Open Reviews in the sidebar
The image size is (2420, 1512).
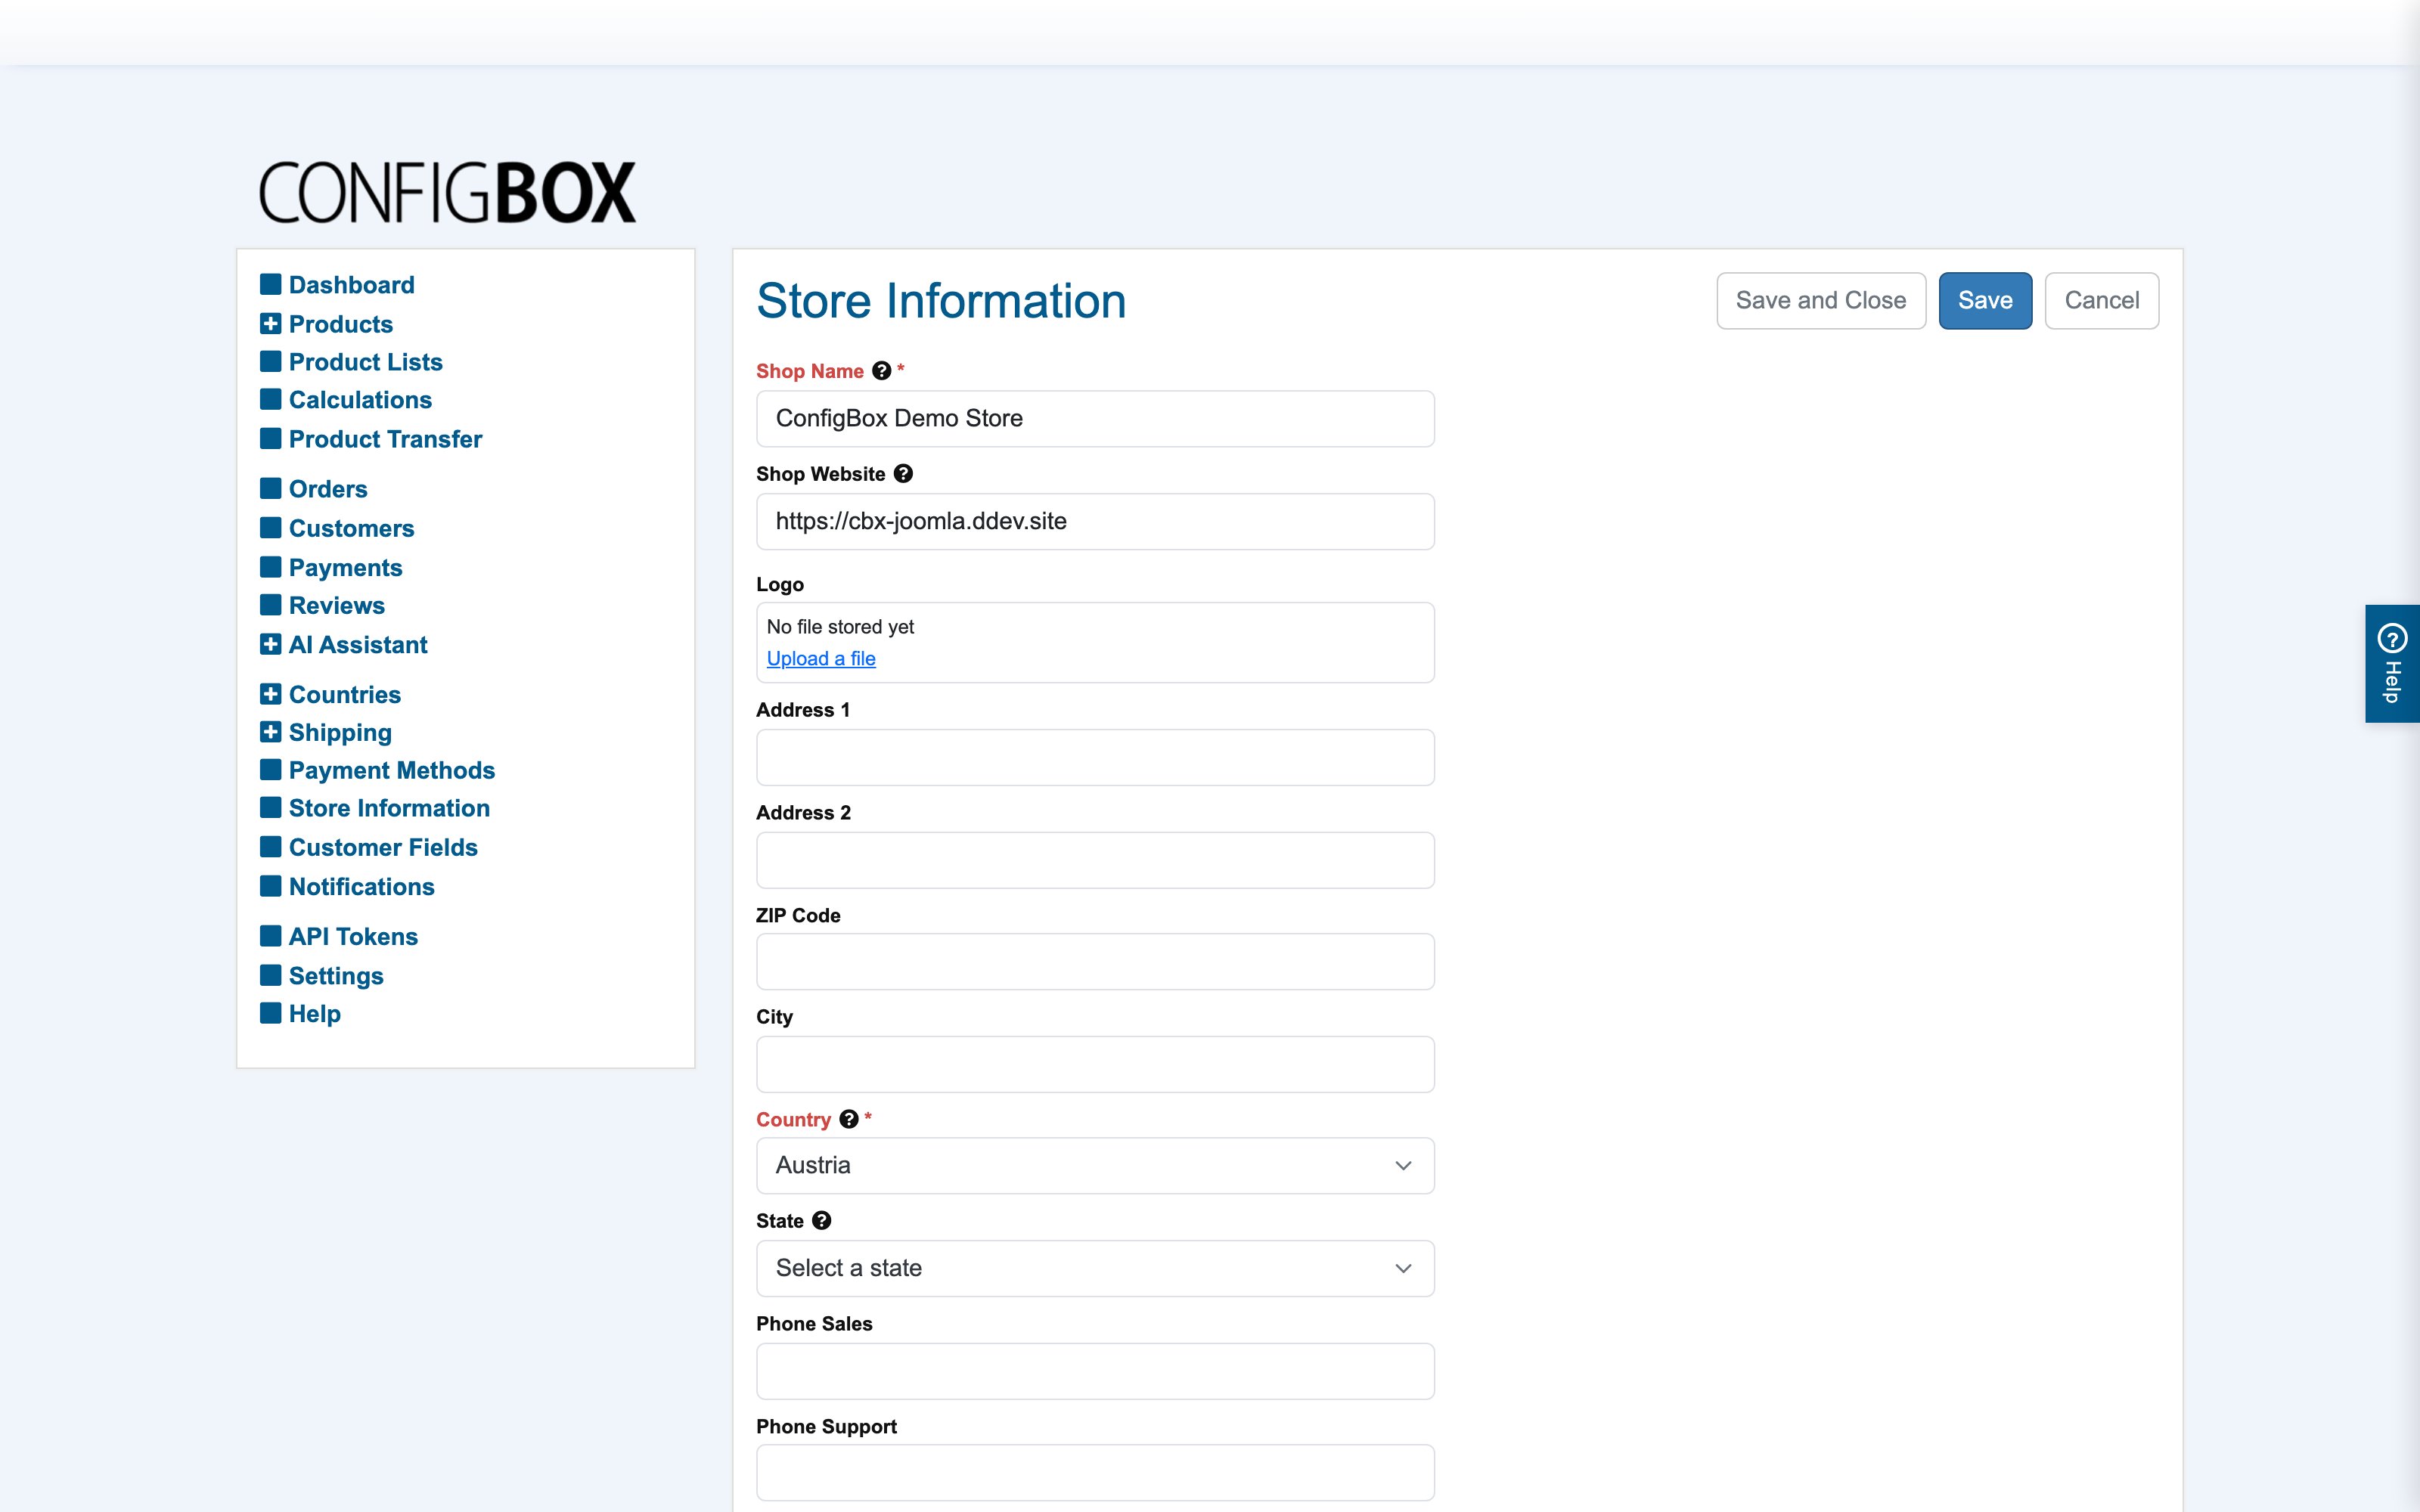[336, 606]
